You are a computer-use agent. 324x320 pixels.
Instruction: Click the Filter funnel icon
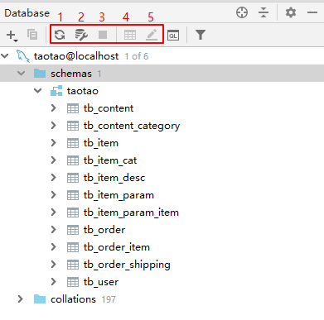(x=201, y=35)
